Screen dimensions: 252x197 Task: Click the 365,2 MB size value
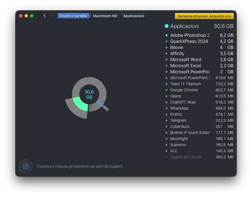click(x=224, y=157)
